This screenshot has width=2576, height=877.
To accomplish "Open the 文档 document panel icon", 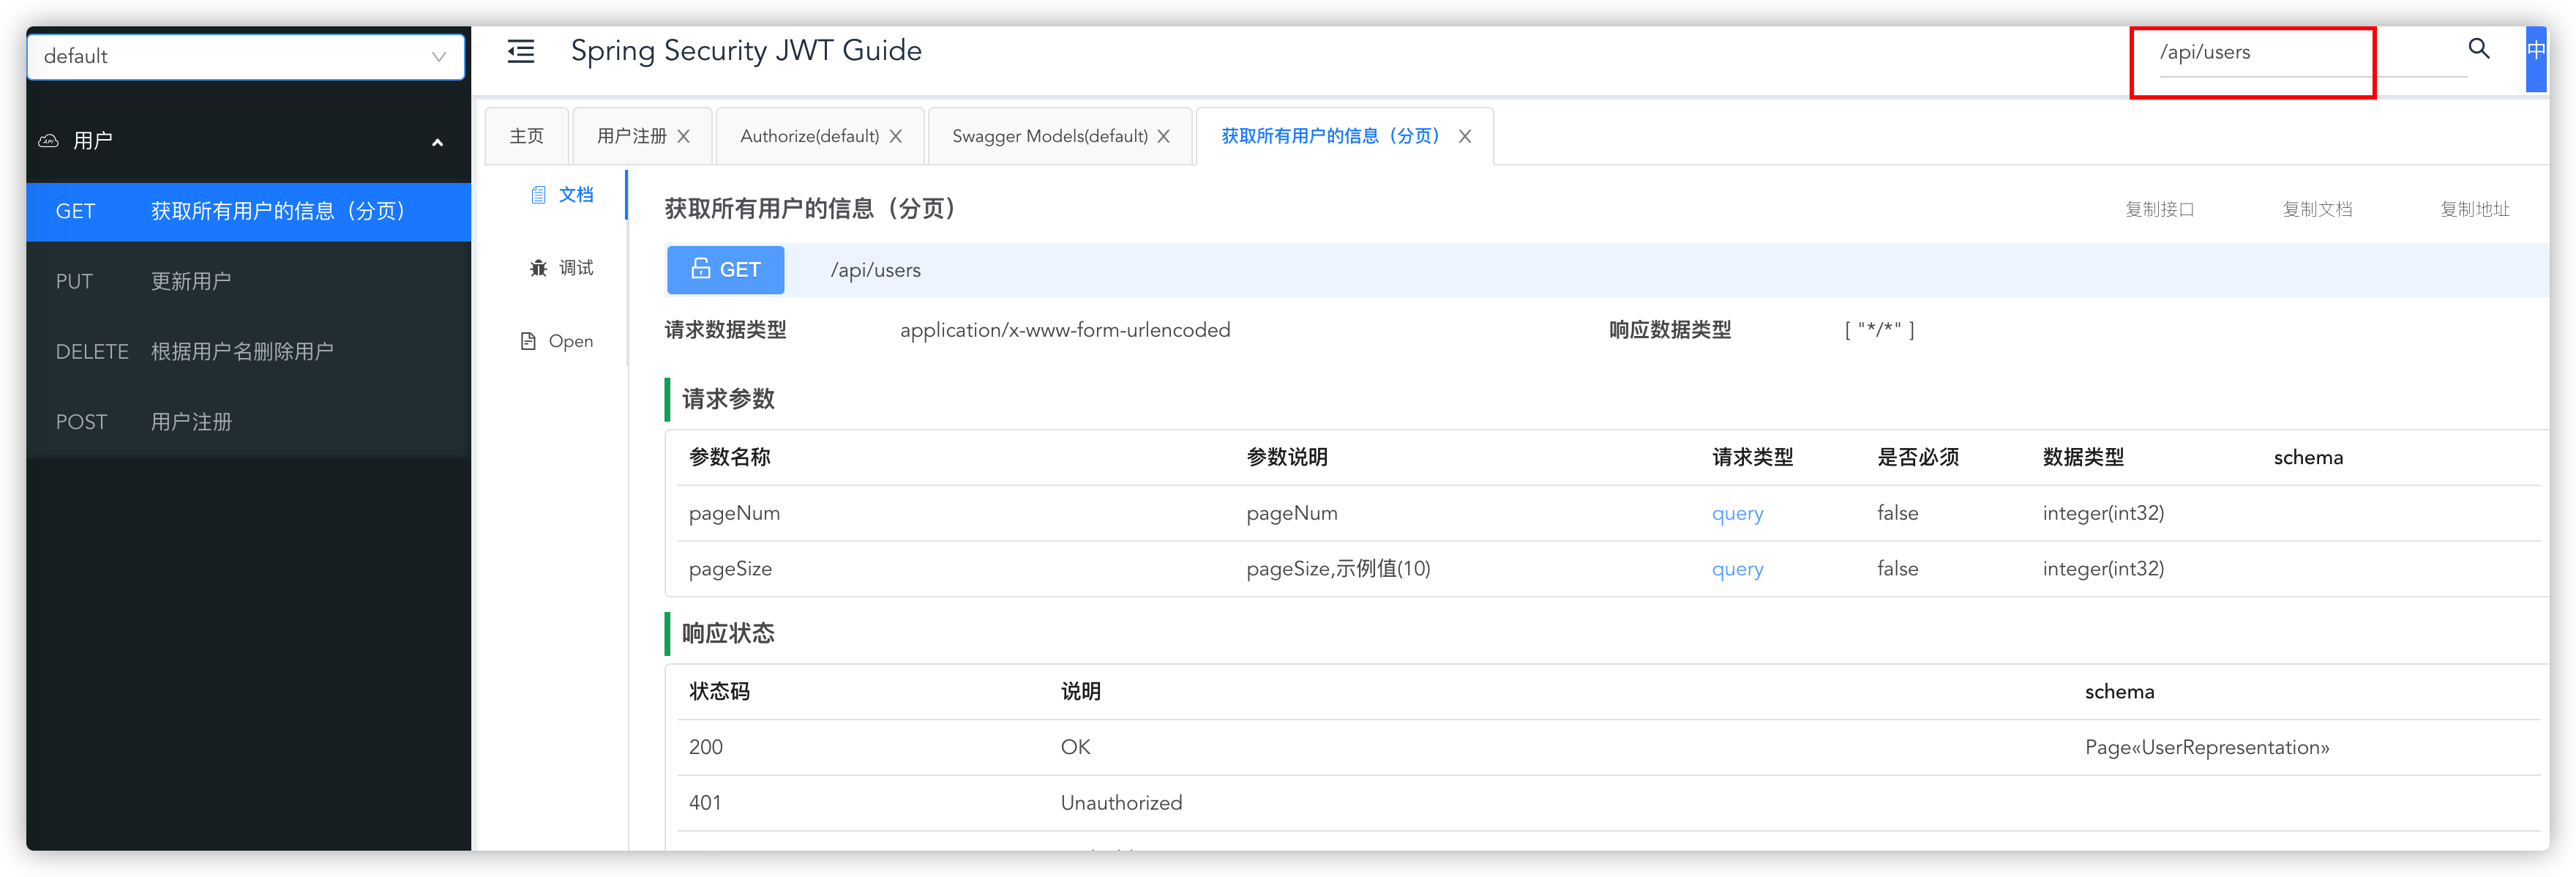I will point(539,195).
